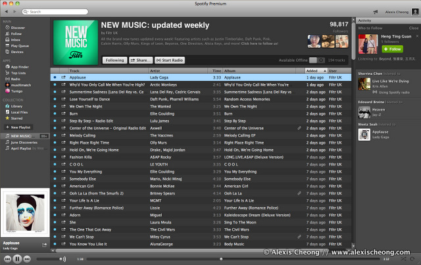Click the Applause activity thumbnail
Viewport: 421px width, 265px height.
pos(364,135)
